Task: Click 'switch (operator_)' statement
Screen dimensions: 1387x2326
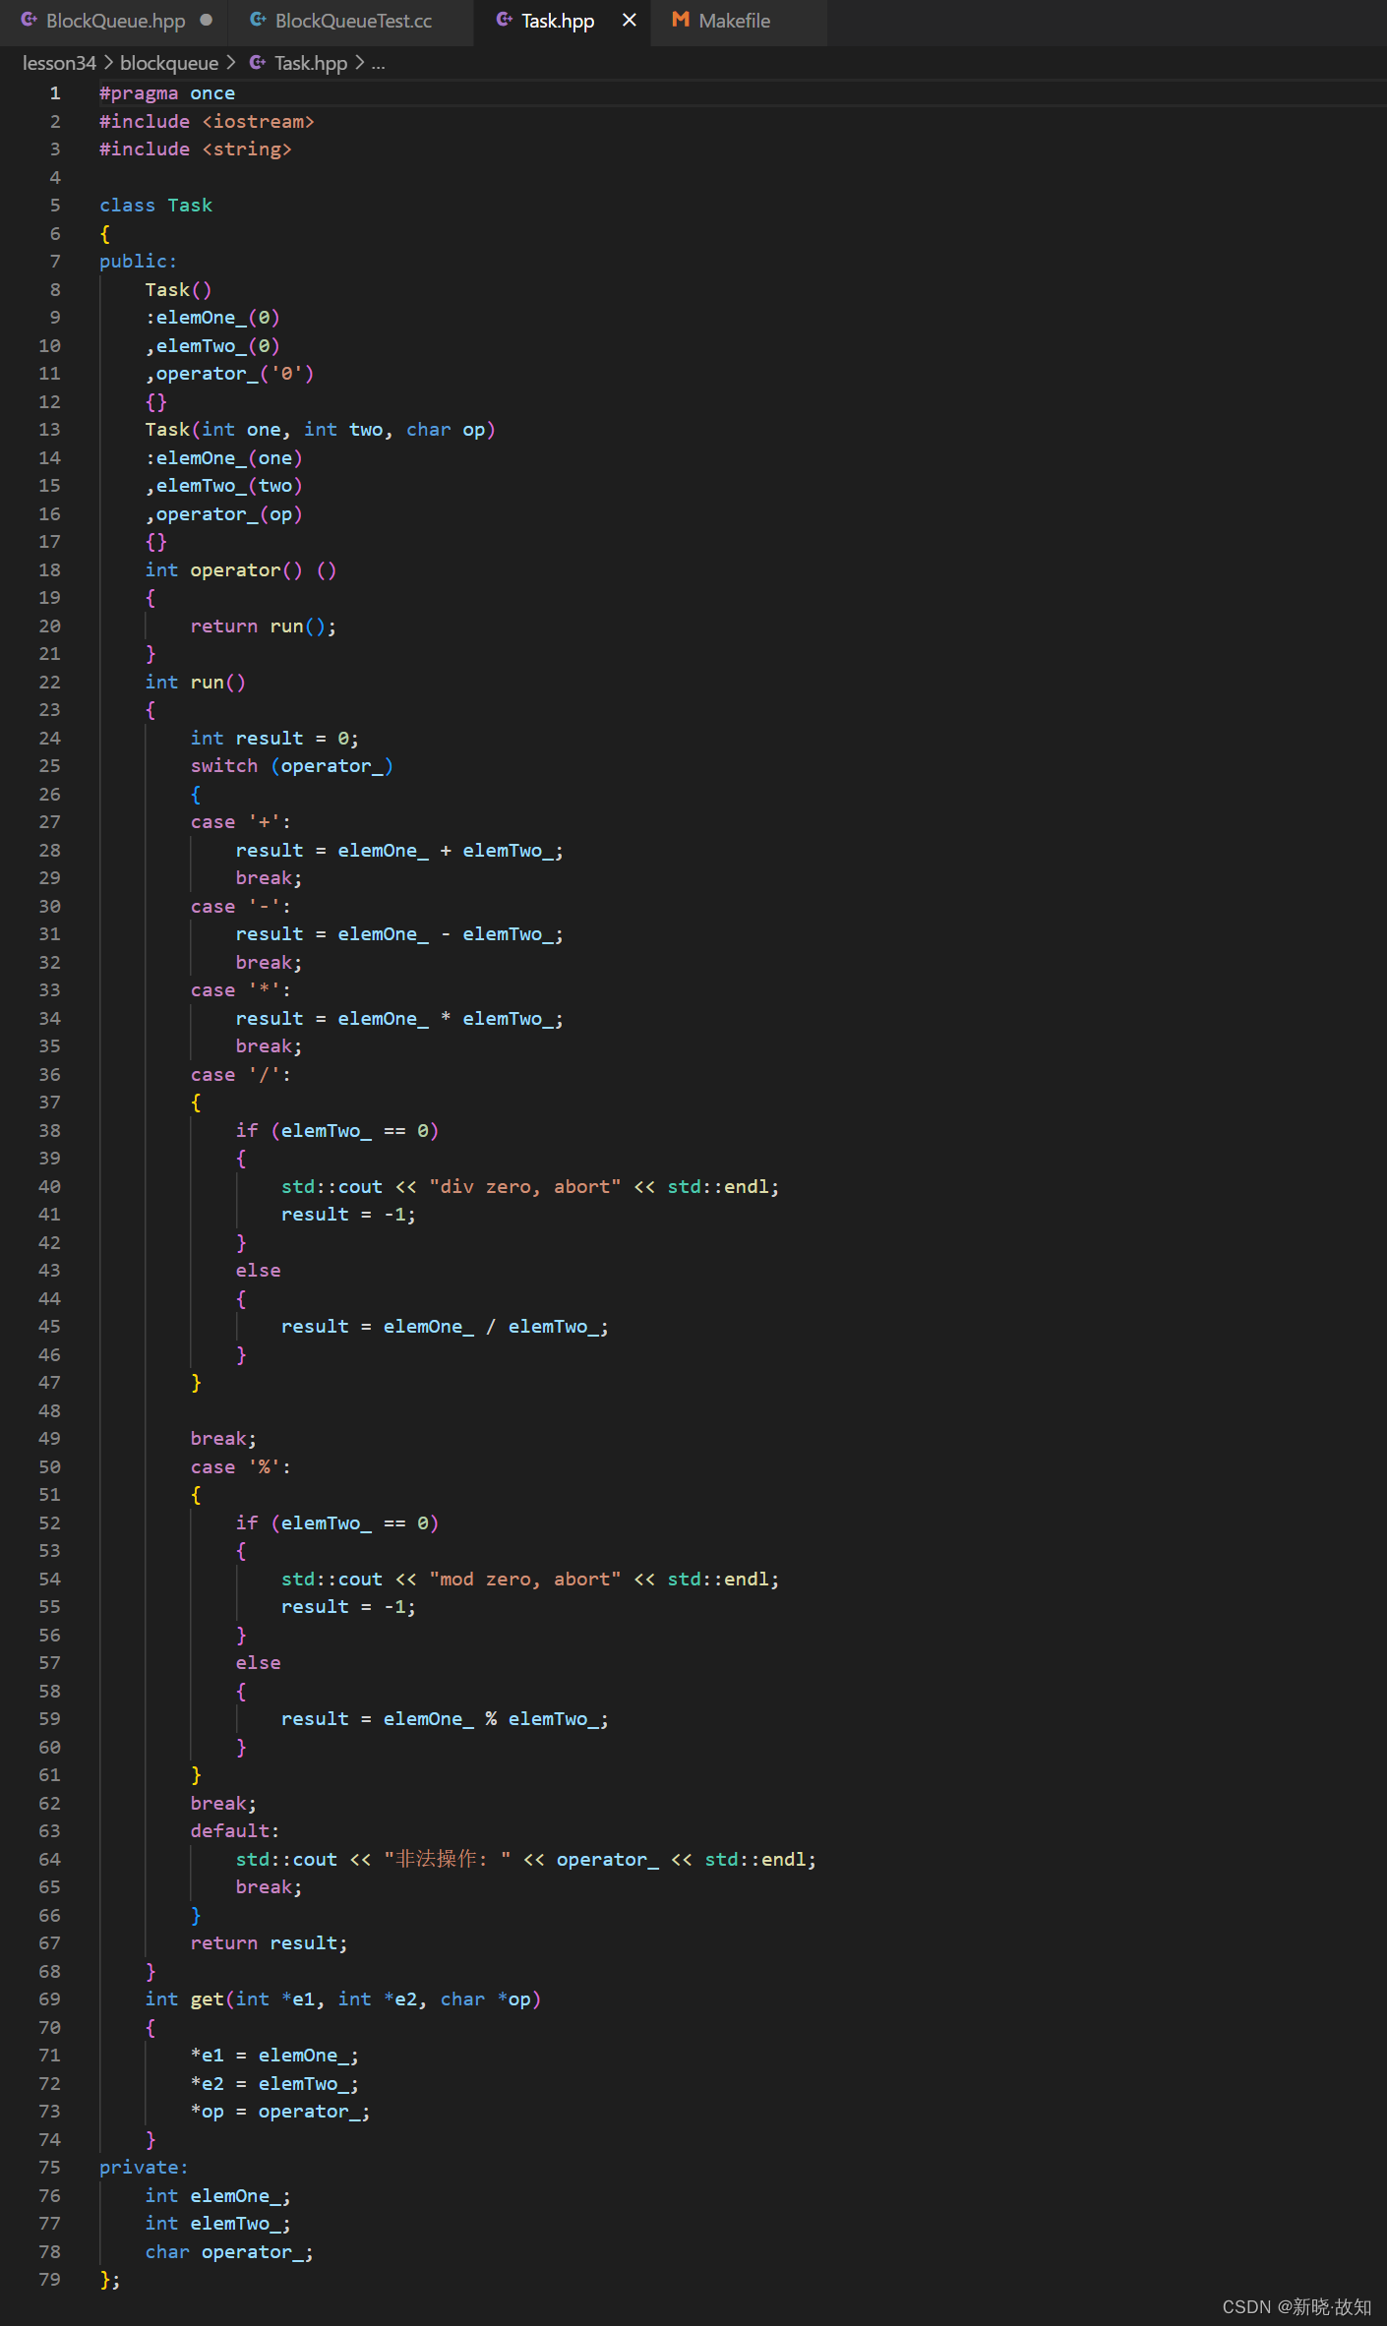Action: [292, 766]
